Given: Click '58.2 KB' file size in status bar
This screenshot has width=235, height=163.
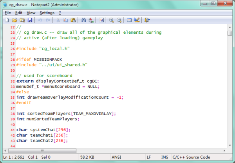Looking at the screenshot, I should [87, 157].
